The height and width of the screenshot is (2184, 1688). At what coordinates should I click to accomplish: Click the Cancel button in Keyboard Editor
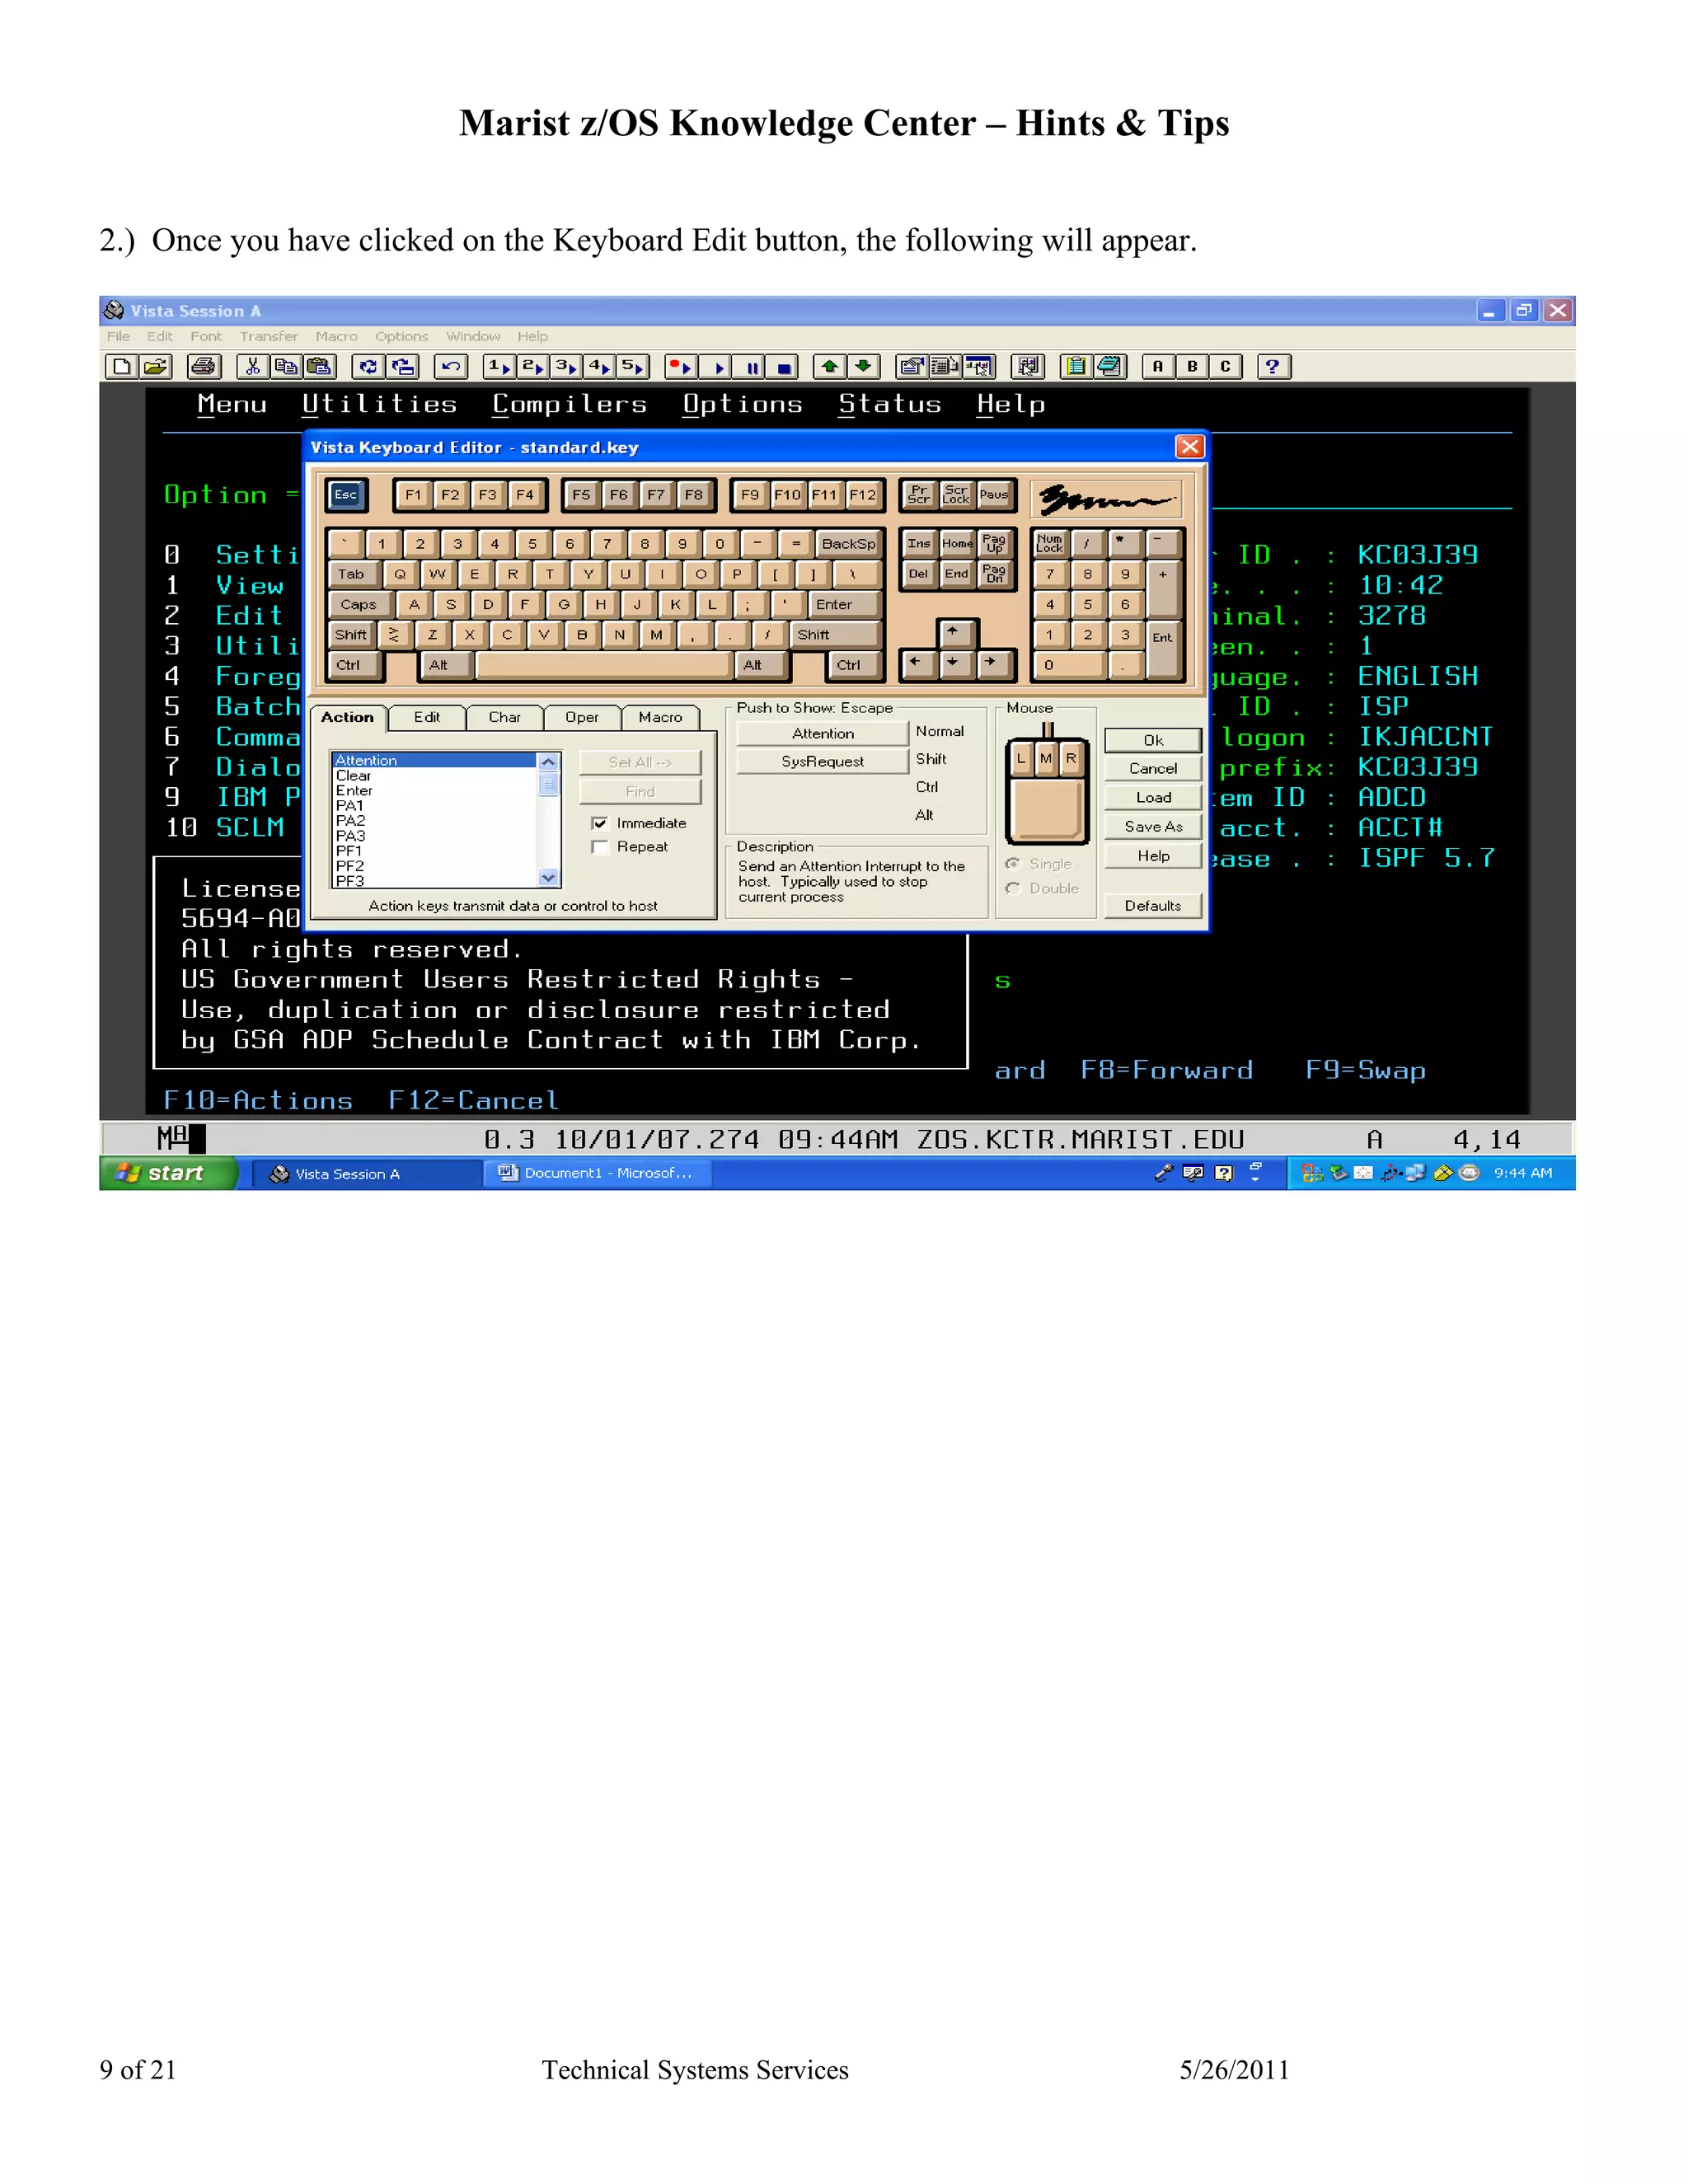coord(1153,769)
